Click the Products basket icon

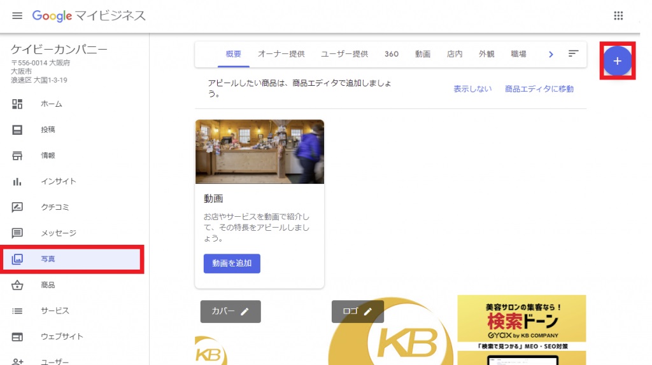[17, 285]
